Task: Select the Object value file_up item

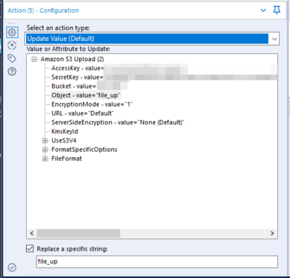Action: tap(86, 95)
